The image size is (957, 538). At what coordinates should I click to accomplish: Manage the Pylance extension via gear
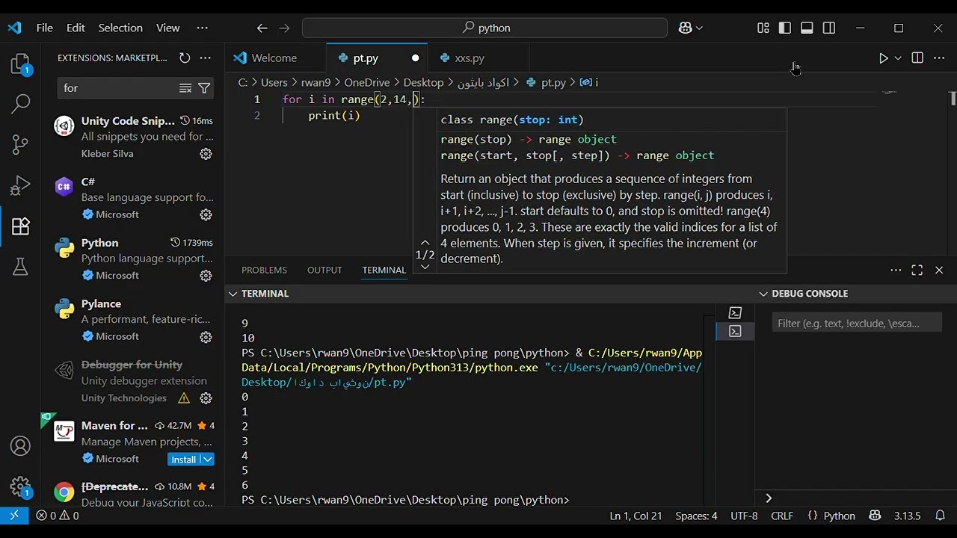tap(206, 337)
